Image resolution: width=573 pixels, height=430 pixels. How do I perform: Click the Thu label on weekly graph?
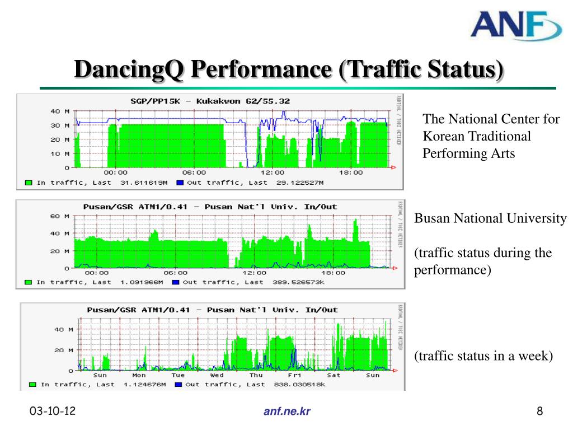256,375
